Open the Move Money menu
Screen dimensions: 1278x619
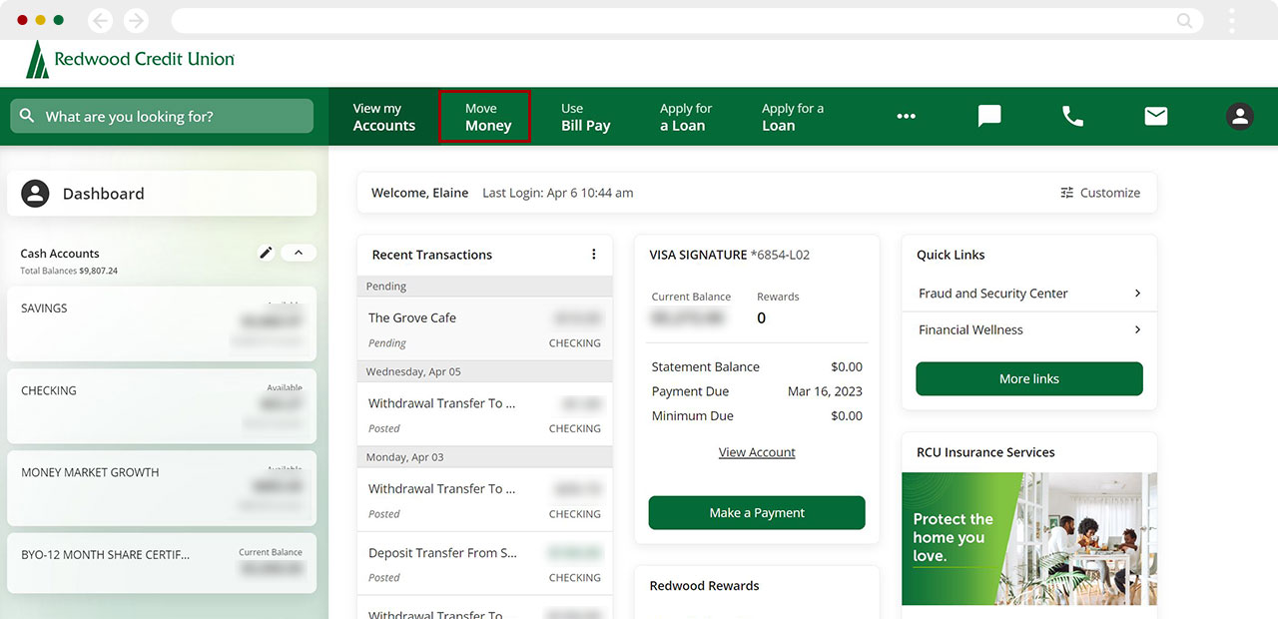pyautogui.click(x=485, y=117)
